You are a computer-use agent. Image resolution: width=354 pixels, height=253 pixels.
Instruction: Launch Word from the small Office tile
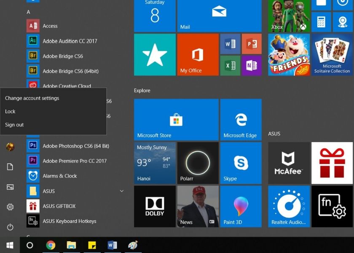coord(230,43)
